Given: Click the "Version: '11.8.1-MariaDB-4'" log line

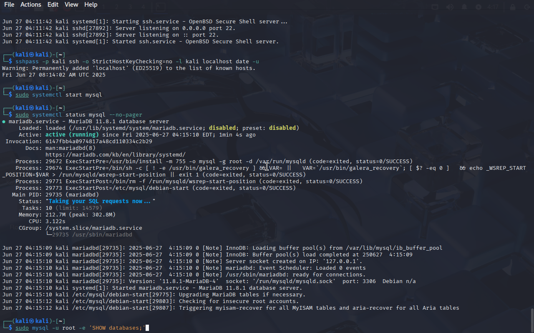Looking at the screenshot, I should (x=209, y=281).
